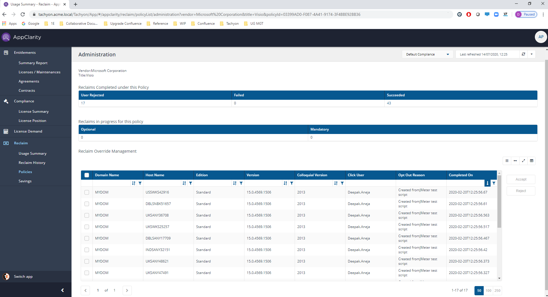Collapse the sidebar with left chevron
The width and height of the screenshot is (548, 297).
coord(62,290)
